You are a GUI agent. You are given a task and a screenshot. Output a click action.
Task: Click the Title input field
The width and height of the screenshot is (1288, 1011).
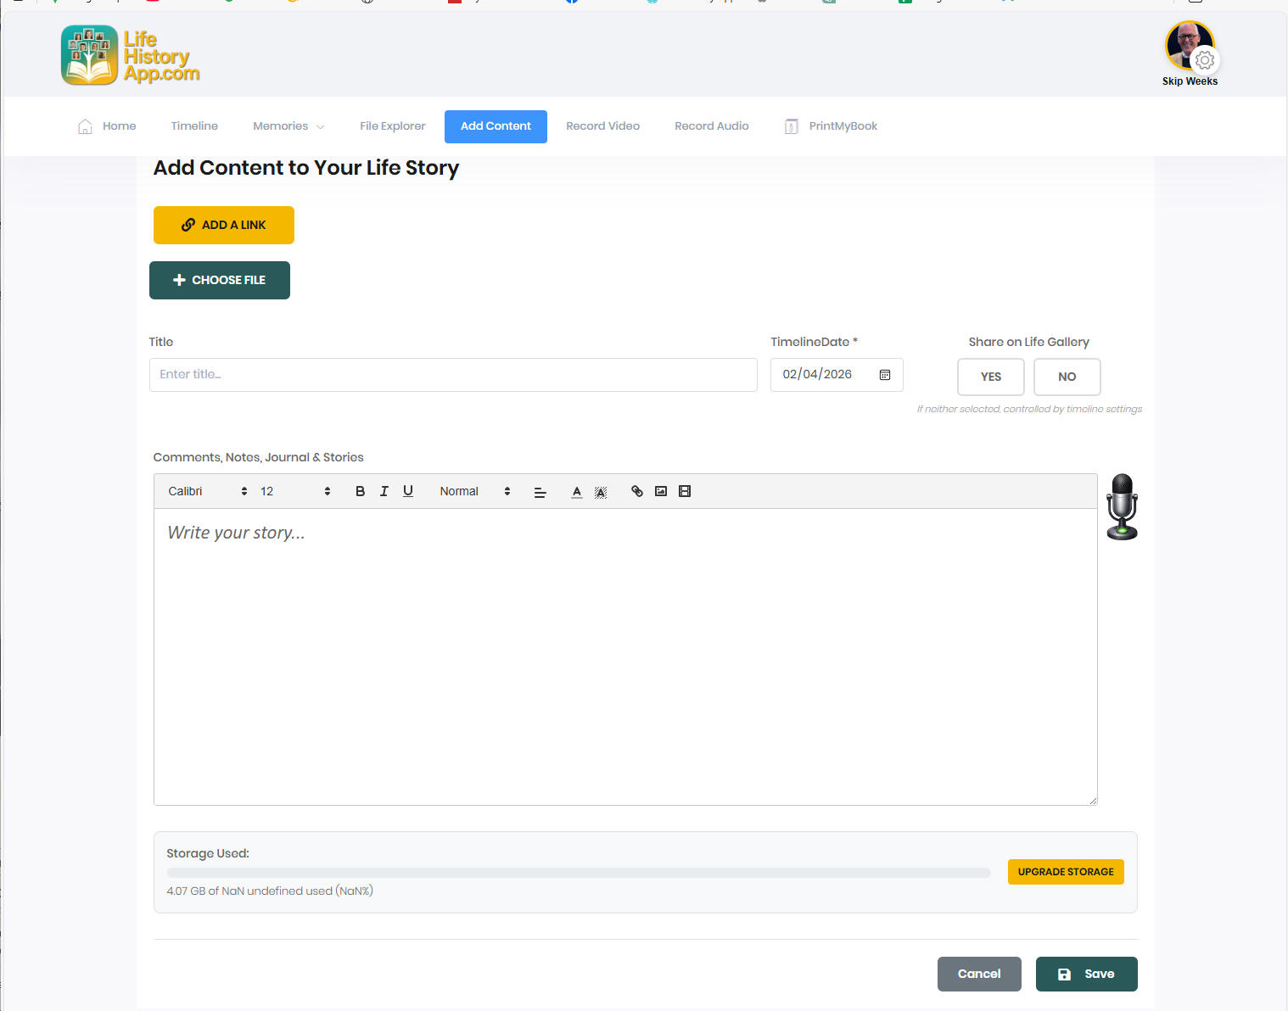click(x=453, y=375)
